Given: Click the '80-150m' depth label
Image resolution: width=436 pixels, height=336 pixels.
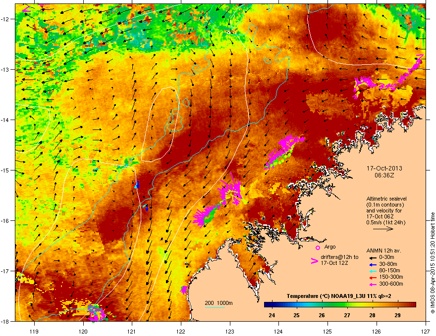Looking at the screenshot, I should point(389,270).
